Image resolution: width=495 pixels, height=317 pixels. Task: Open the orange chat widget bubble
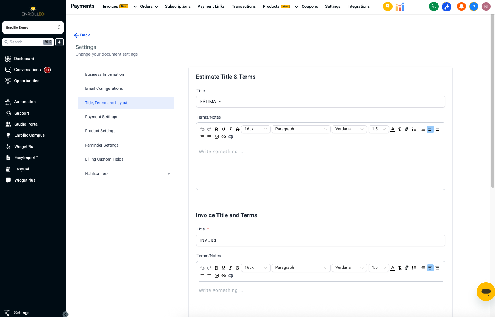tap(486, 292)
